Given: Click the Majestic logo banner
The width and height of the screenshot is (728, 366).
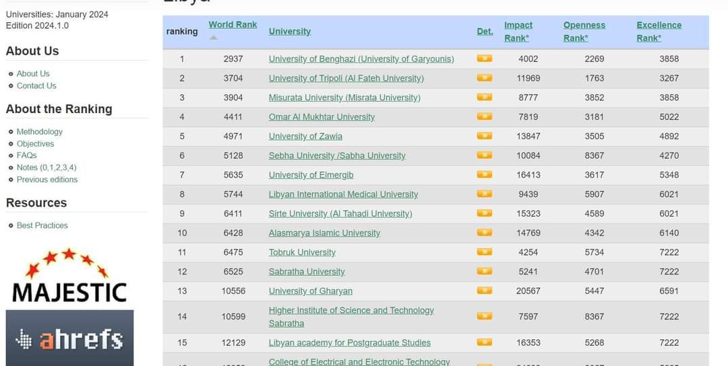Looking at the screenshot, I should click(x=69, y=276).
